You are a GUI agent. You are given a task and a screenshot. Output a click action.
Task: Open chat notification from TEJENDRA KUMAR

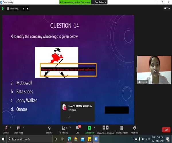tap(77, 111)
